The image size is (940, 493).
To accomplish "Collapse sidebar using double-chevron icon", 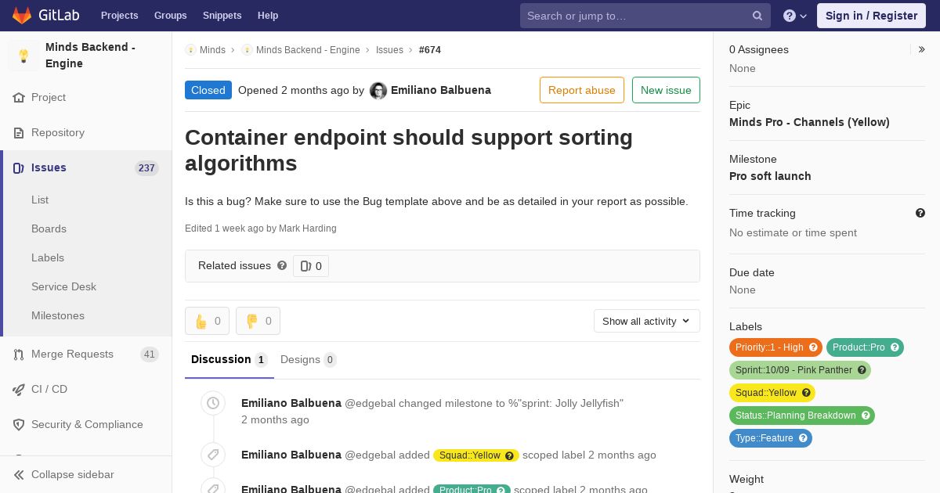I will point(19,475).
